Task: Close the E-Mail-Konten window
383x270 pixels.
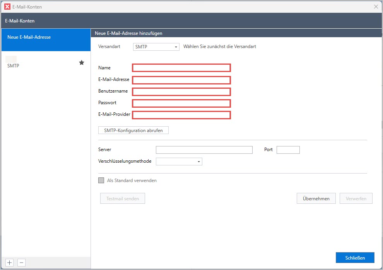Action: tap(376, 7)
